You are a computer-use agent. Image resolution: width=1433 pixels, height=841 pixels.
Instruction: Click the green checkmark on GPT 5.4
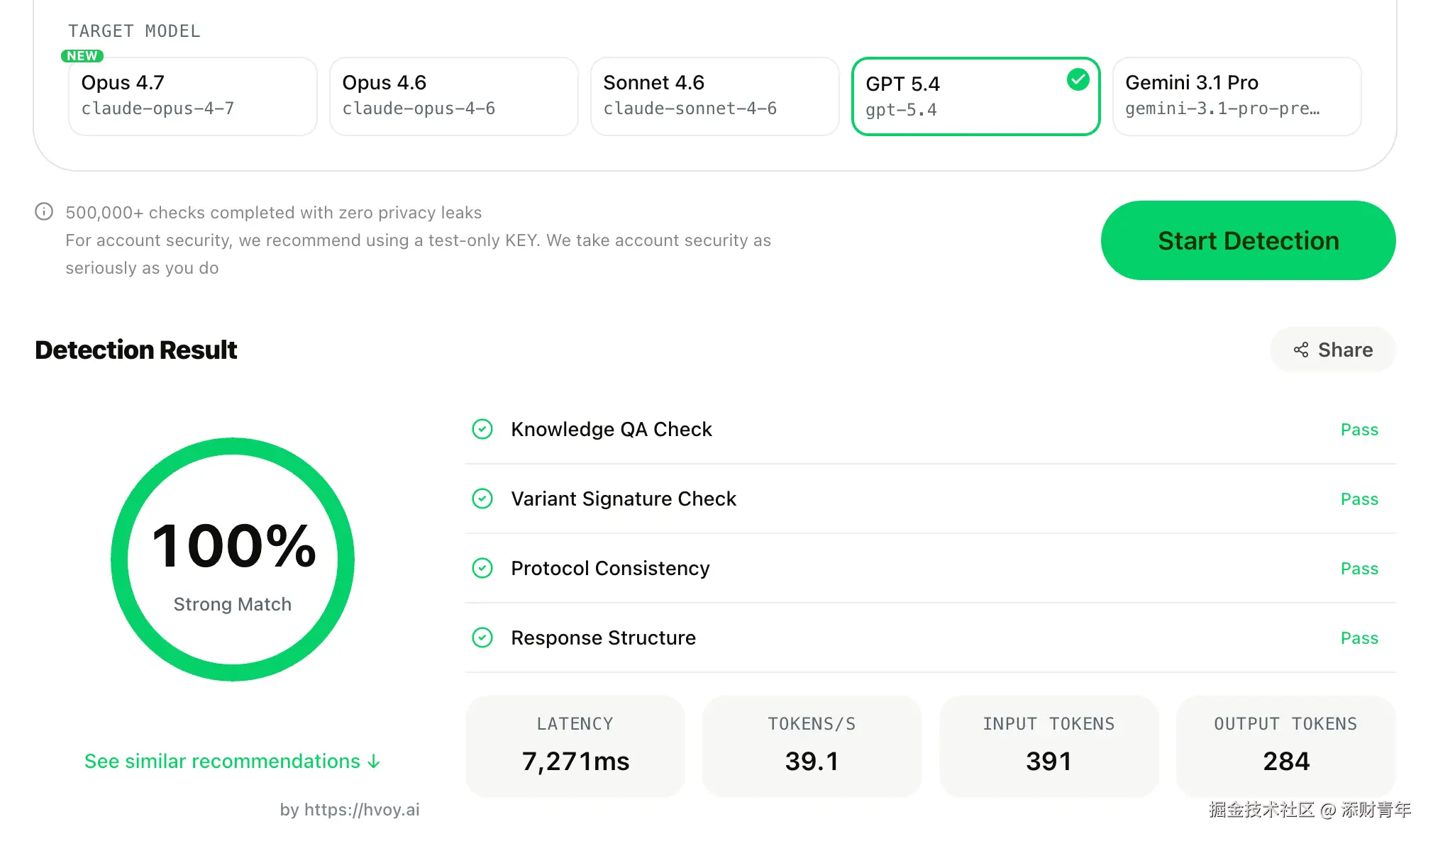pos(1078,79)
